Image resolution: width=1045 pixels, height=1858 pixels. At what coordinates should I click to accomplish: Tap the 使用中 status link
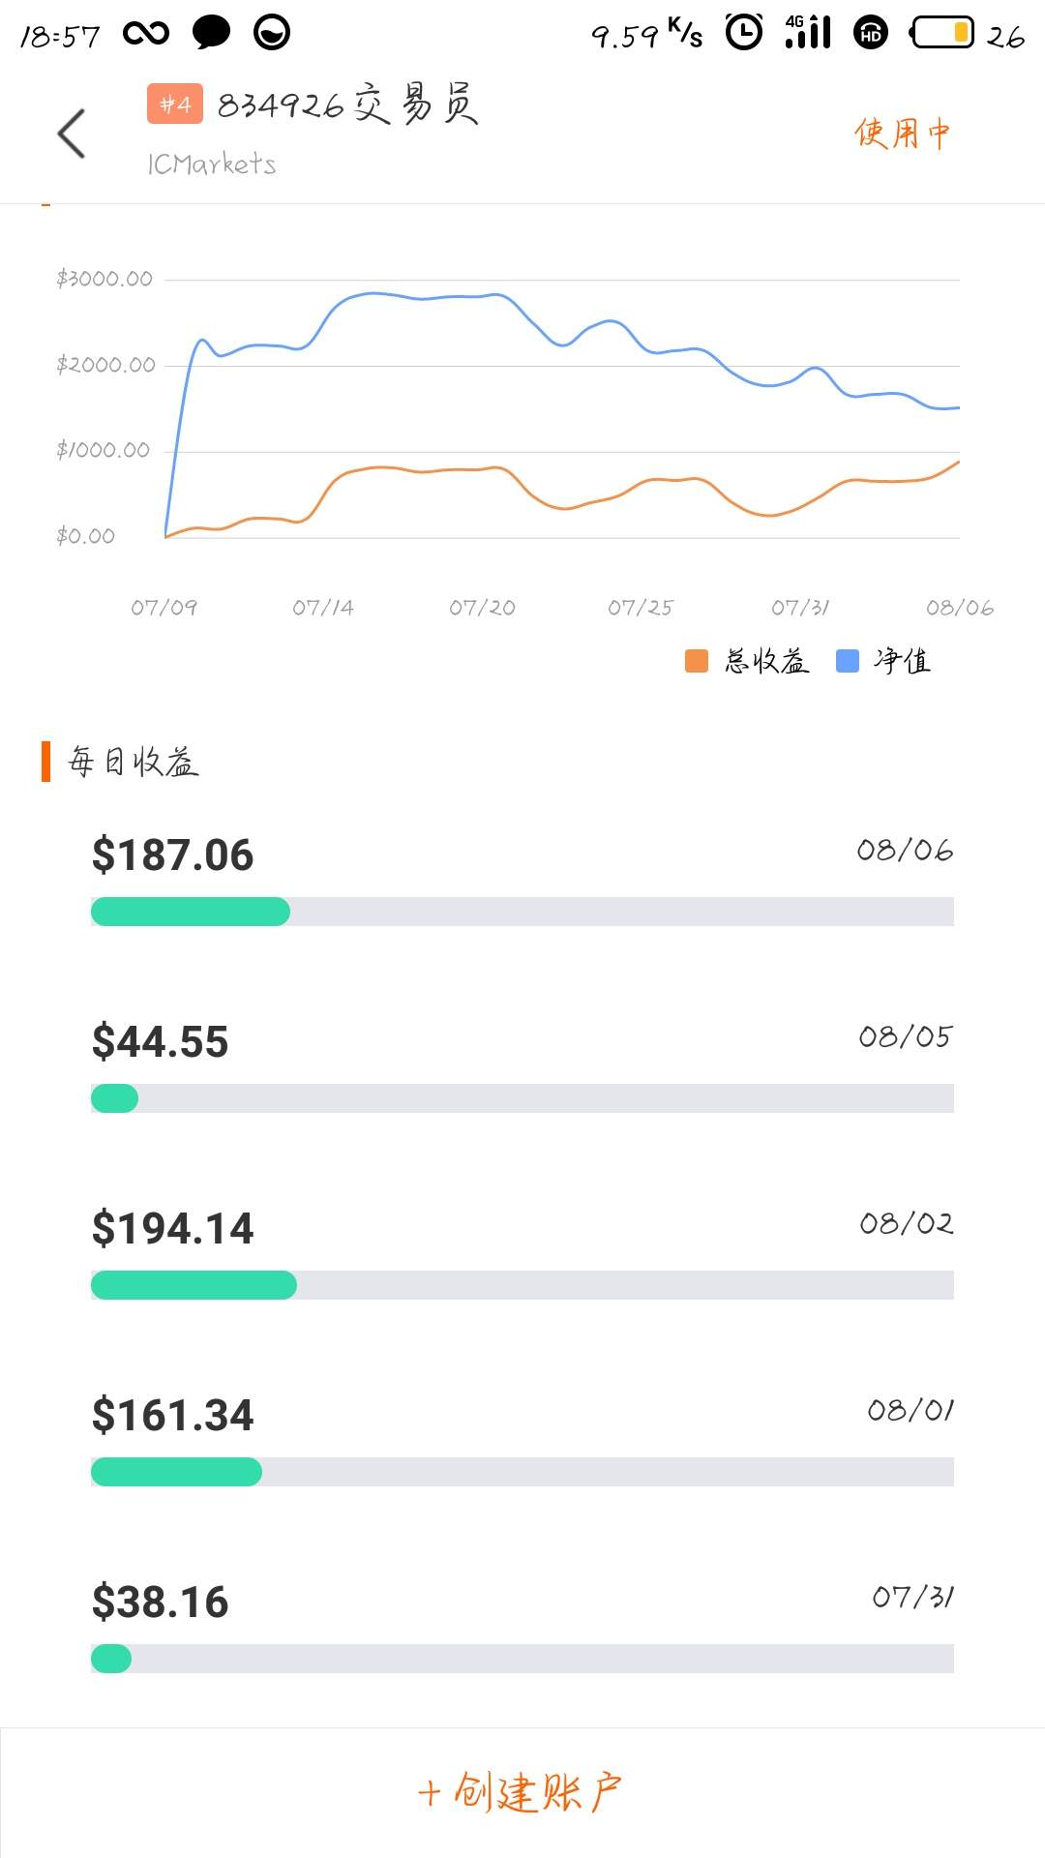tap(902, 134)
